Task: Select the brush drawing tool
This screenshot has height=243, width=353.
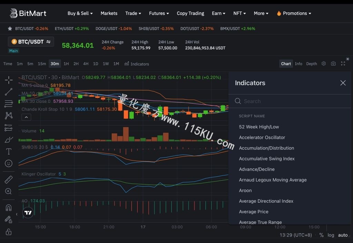Action: coord(9,140)
